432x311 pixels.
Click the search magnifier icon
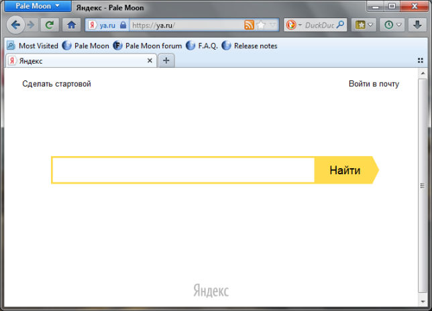tap(341, 25)
